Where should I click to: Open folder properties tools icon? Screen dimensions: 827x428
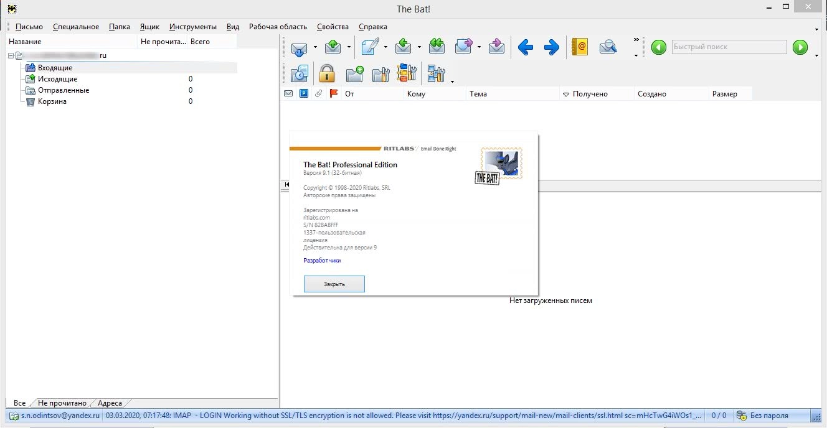tap(380, 74)
